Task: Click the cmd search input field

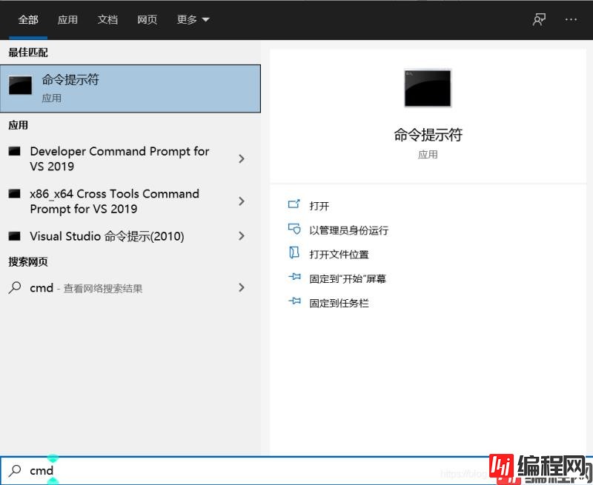Action: pyautogui.click(x=222, y=470)
